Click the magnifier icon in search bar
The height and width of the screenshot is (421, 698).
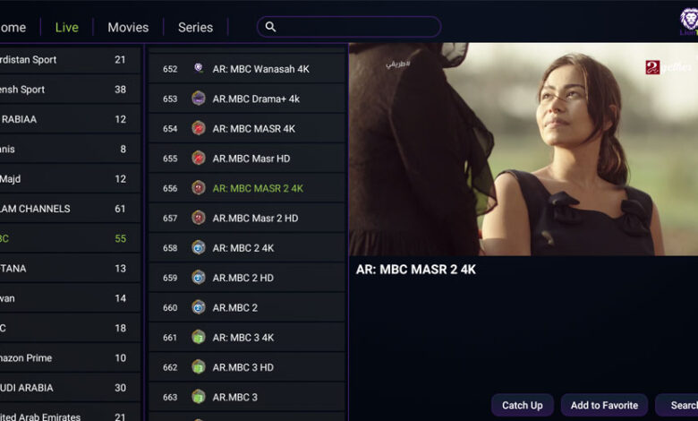[271, 27]
